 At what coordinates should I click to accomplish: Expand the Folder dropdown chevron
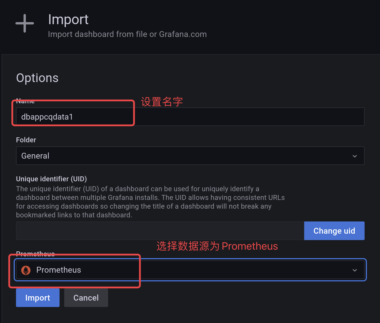pyautogui.click(x=355, y=156)
